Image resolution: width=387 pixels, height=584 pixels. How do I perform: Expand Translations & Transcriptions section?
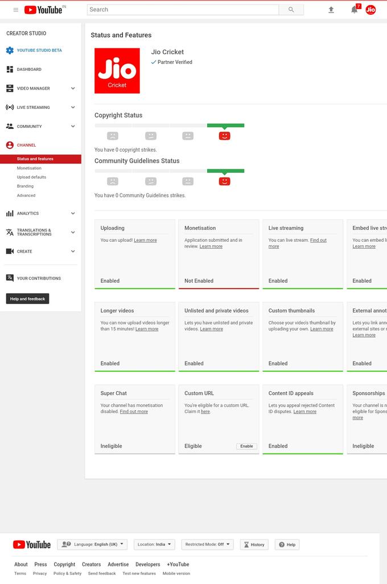(x=73, y=233)
